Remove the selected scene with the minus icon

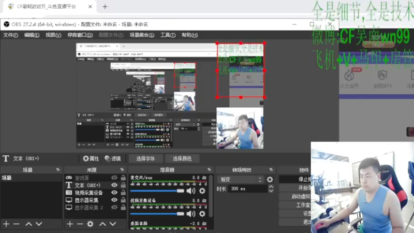(x=17, y=224)
